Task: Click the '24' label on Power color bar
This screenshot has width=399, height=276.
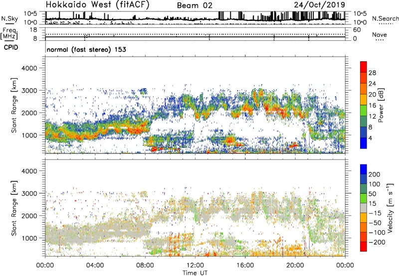Action: pyautogui.click(x=372, y=84)
